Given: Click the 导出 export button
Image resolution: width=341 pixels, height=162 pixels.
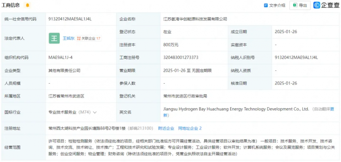Looking at the screenshot, I should coord(300,6).
